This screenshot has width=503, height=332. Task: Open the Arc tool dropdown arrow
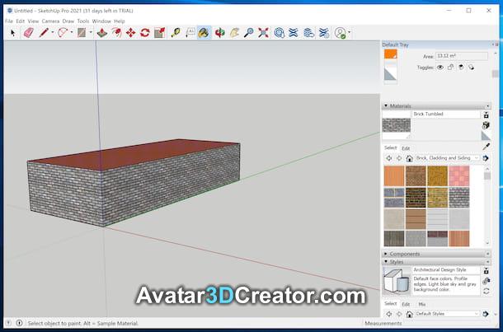pyautogui.click(x=71, y=32)
